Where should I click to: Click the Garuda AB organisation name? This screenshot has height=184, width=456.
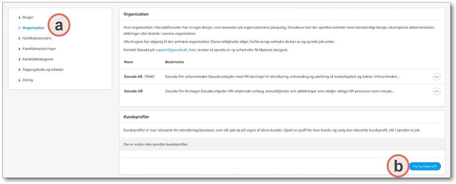[x=133, y=91]
